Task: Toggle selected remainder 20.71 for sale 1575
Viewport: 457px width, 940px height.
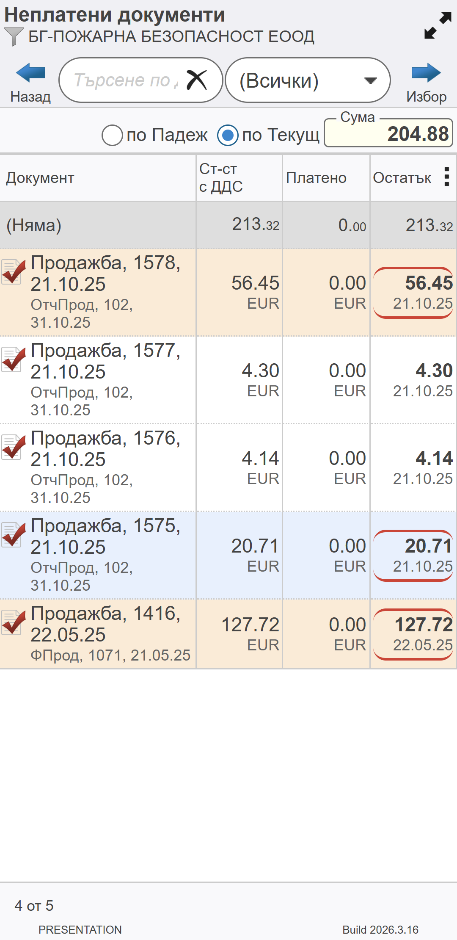Action: pyautogui.click(x=413, y=556)
